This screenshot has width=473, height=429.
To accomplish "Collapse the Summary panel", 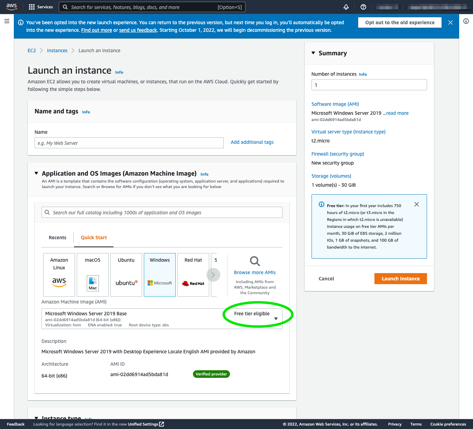I will [x=313, y=53].
